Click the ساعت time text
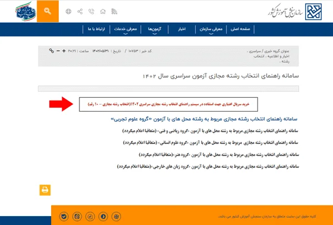333x225 pixels. pos(78,51)
